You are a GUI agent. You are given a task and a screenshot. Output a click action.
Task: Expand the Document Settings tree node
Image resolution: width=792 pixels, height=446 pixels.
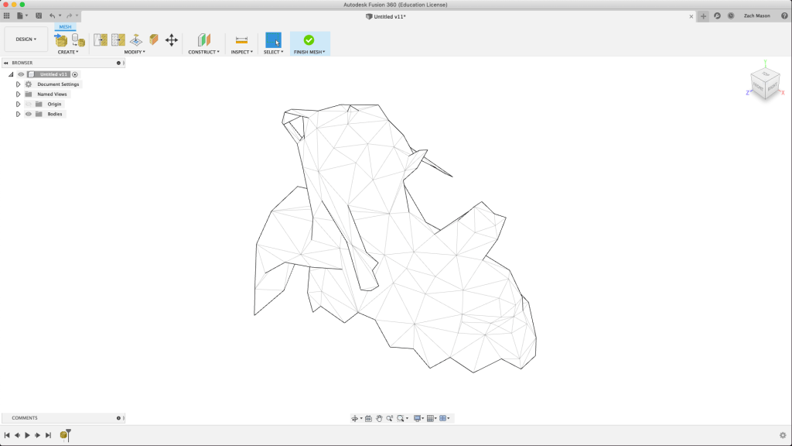[18, 84]
